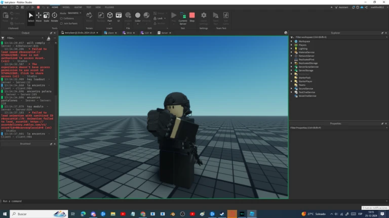
Task: Open the FILE menu
Action: (5, 7)
